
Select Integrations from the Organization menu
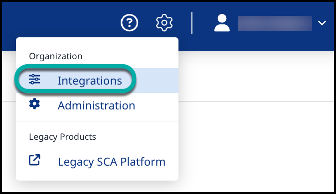90,81
